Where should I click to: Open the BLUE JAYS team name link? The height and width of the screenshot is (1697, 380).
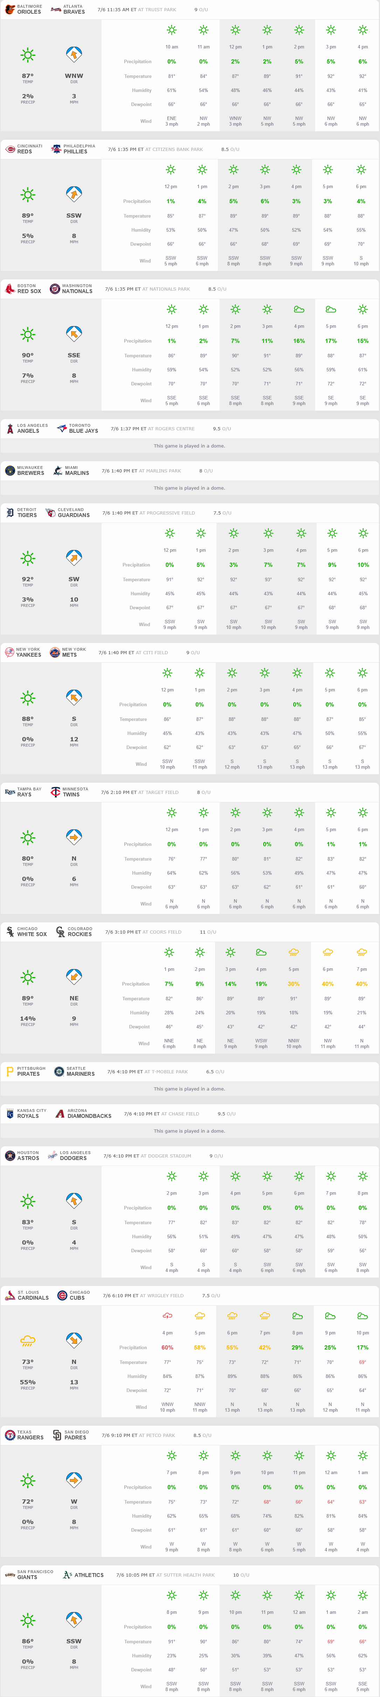[83, 431]
